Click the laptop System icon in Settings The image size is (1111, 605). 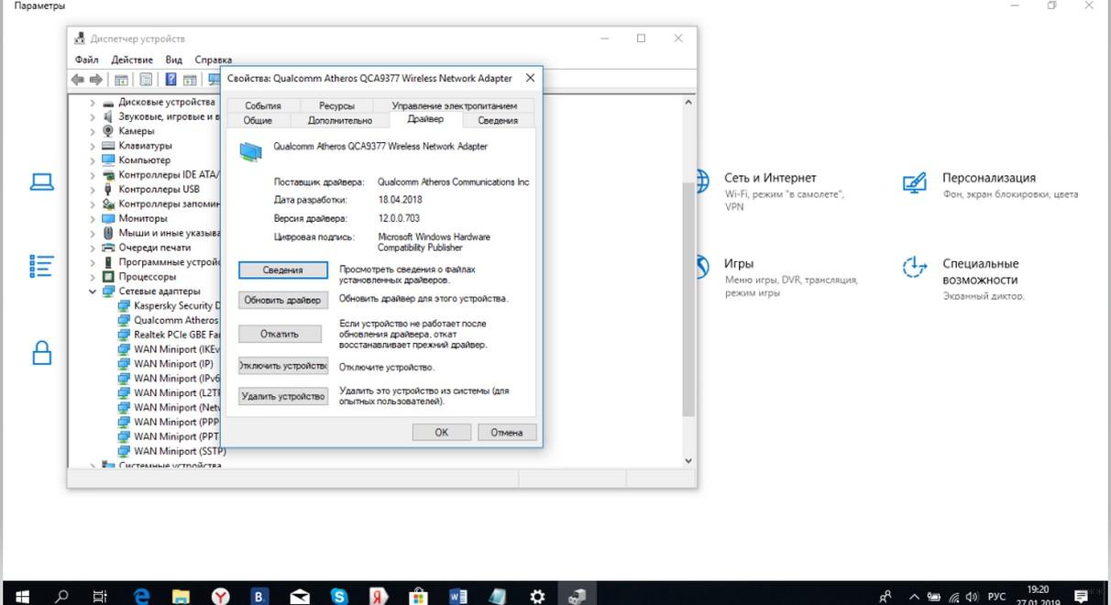click(x=42, y=182)
